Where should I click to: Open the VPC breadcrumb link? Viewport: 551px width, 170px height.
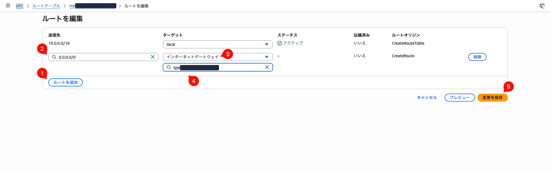pyautogui.click(x=19, y=6)
